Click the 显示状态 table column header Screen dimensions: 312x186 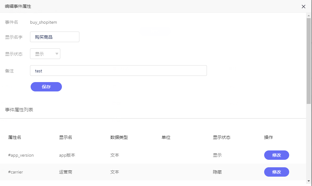pos(222,137)
